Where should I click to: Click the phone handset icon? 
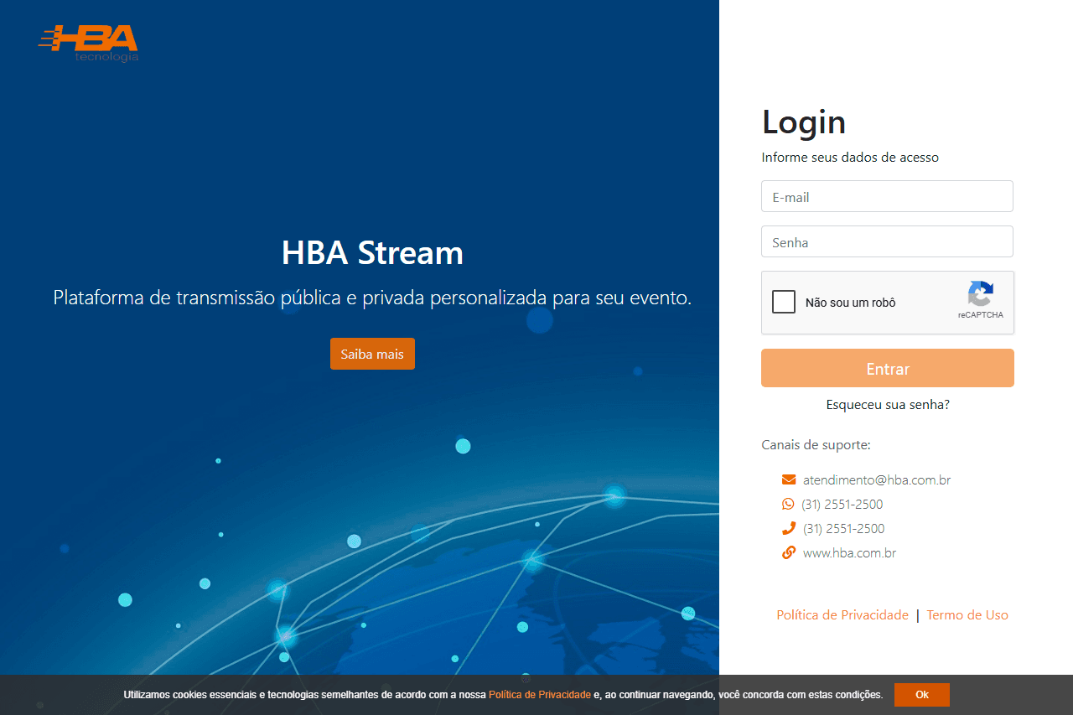pos(789,529)
